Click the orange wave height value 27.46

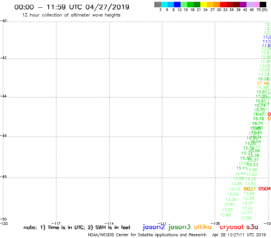tap(263, 83)
